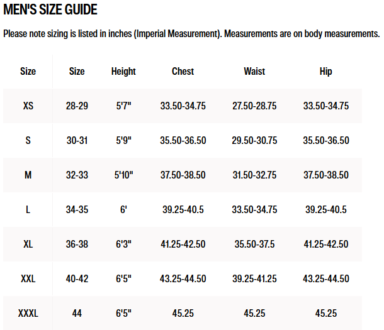Select the Waist column header
This screenshot has height=330, width=384.
point(254,72)
